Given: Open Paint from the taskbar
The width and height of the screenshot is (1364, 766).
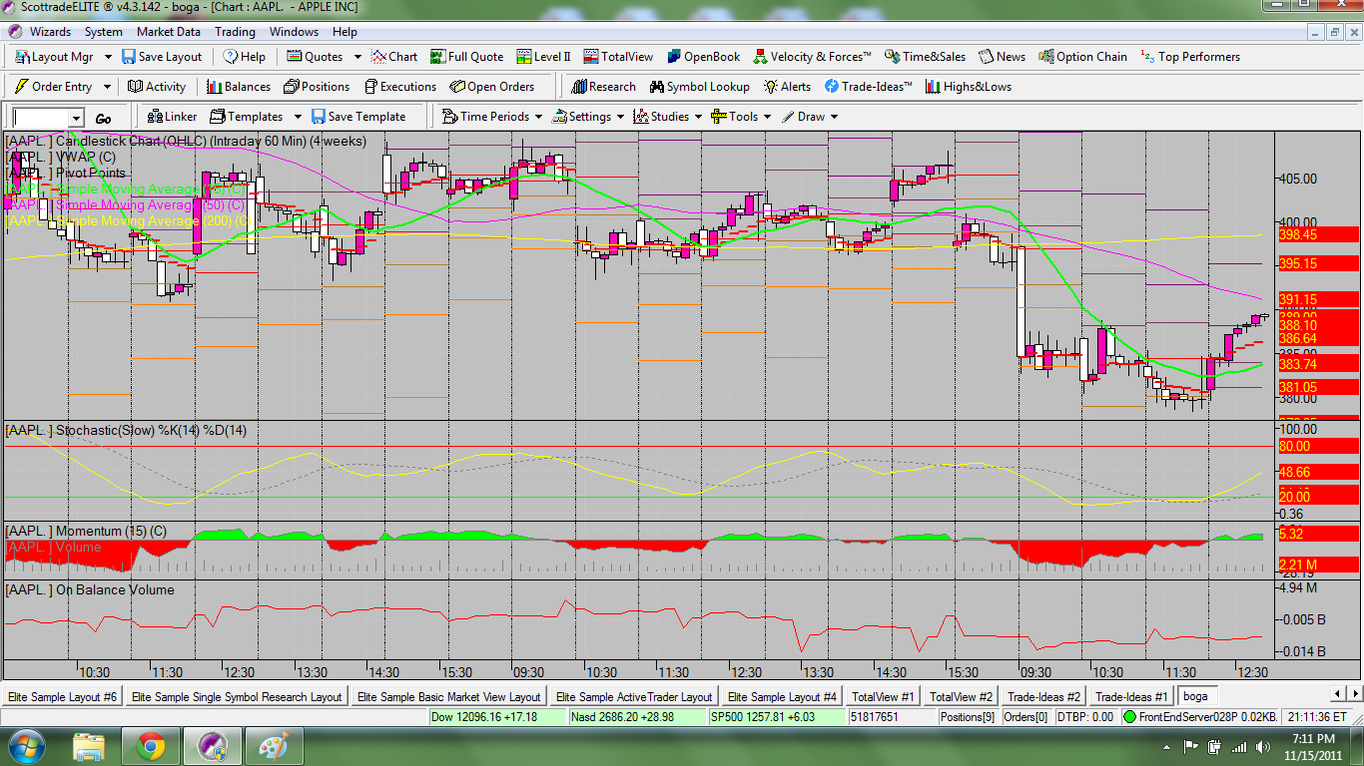Looking at the screenshot, I should (x=273, y=746).
